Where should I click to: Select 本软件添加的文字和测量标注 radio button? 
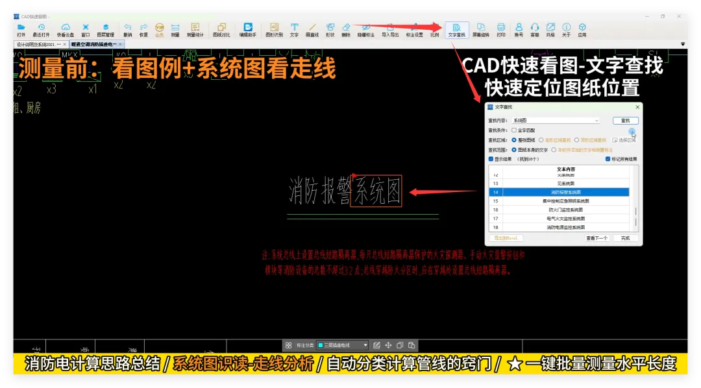[x=554, y=150]
